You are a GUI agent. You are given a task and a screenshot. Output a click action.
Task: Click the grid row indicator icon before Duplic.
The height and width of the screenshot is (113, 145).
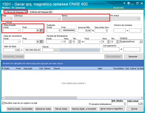coord(2,68)
